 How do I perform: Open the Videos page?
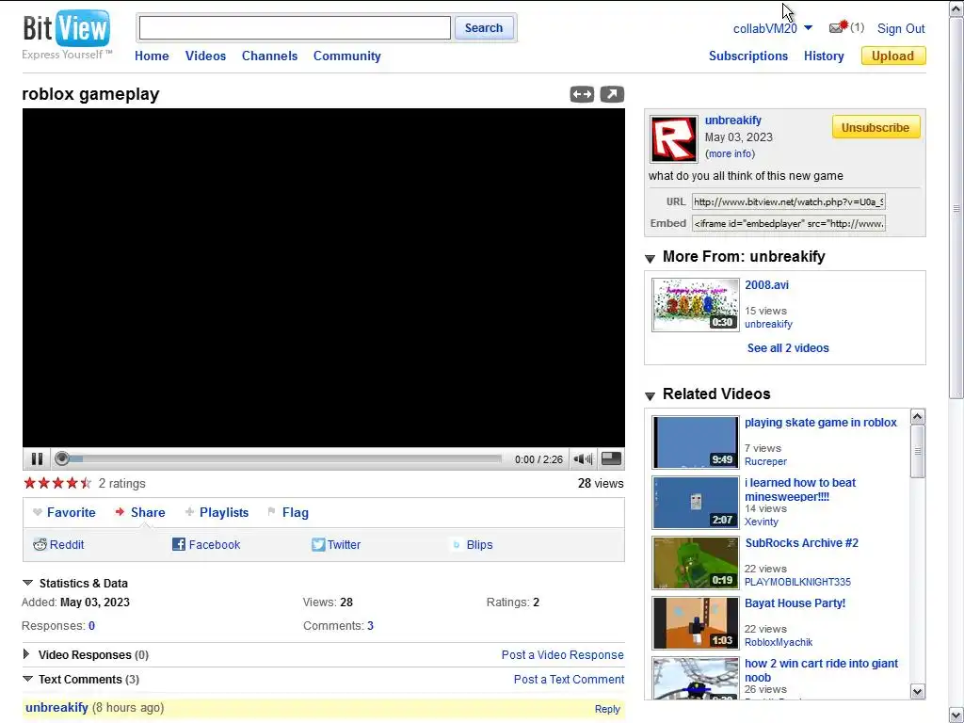point(205,56)
